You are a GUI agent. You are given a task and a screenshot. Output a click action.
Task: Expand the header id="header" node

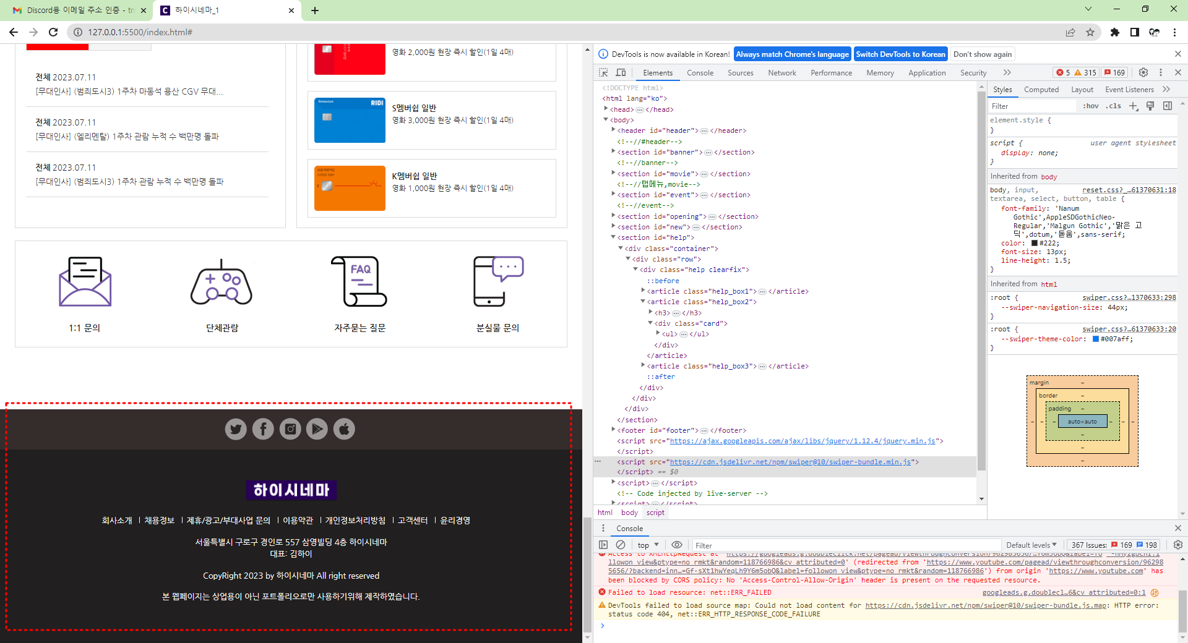(x=613, y=130)
